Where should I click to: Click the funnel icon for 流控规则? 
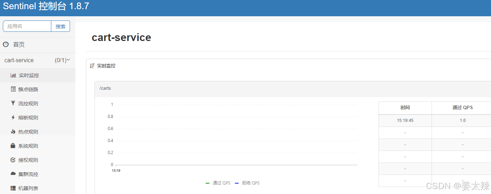click(x=13, y=104)
